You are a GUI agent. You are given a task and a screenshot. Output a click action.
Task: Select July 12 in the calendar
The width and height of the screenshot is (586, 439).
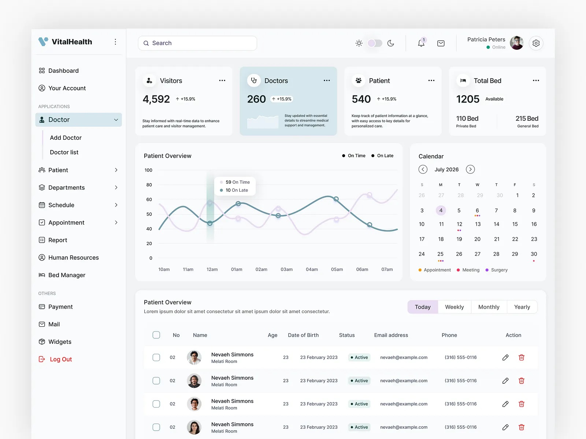[x=459, y=224]
